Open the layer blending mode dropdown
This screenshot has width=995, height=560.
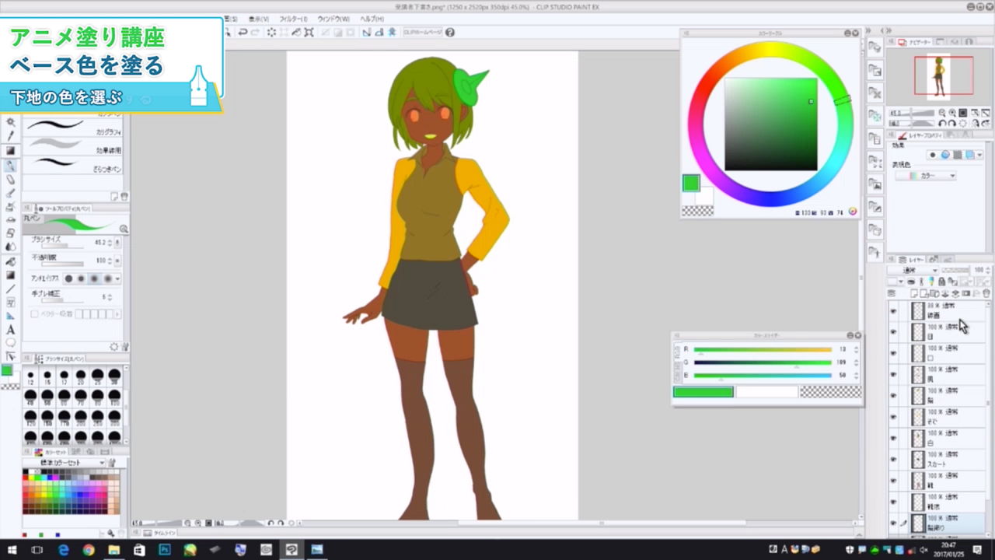(913, 270)
